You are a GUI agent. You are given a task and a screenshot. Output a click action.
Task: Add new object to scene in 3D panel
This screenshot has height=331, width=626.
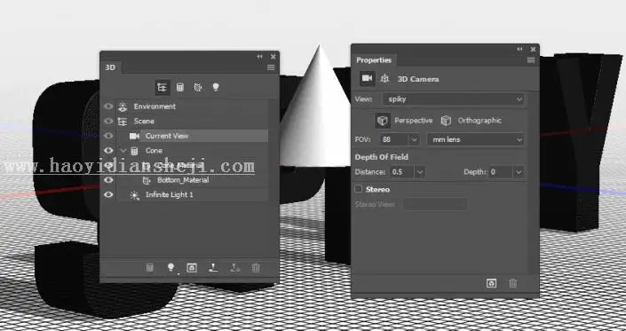tap(150, 268)
